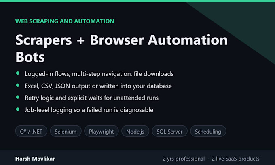Click the name 'Harsh Mavlikar'
275x165 pixels.
35,159
